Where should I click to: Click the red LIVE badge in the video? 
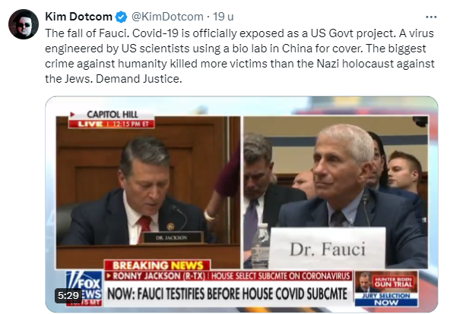[x=90, y=124]
